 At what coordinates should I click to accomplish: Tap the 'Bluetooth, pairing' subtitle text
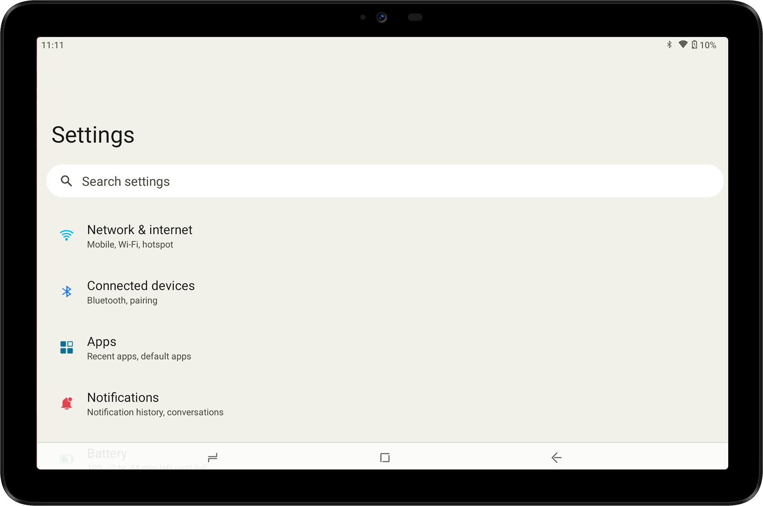122,301
